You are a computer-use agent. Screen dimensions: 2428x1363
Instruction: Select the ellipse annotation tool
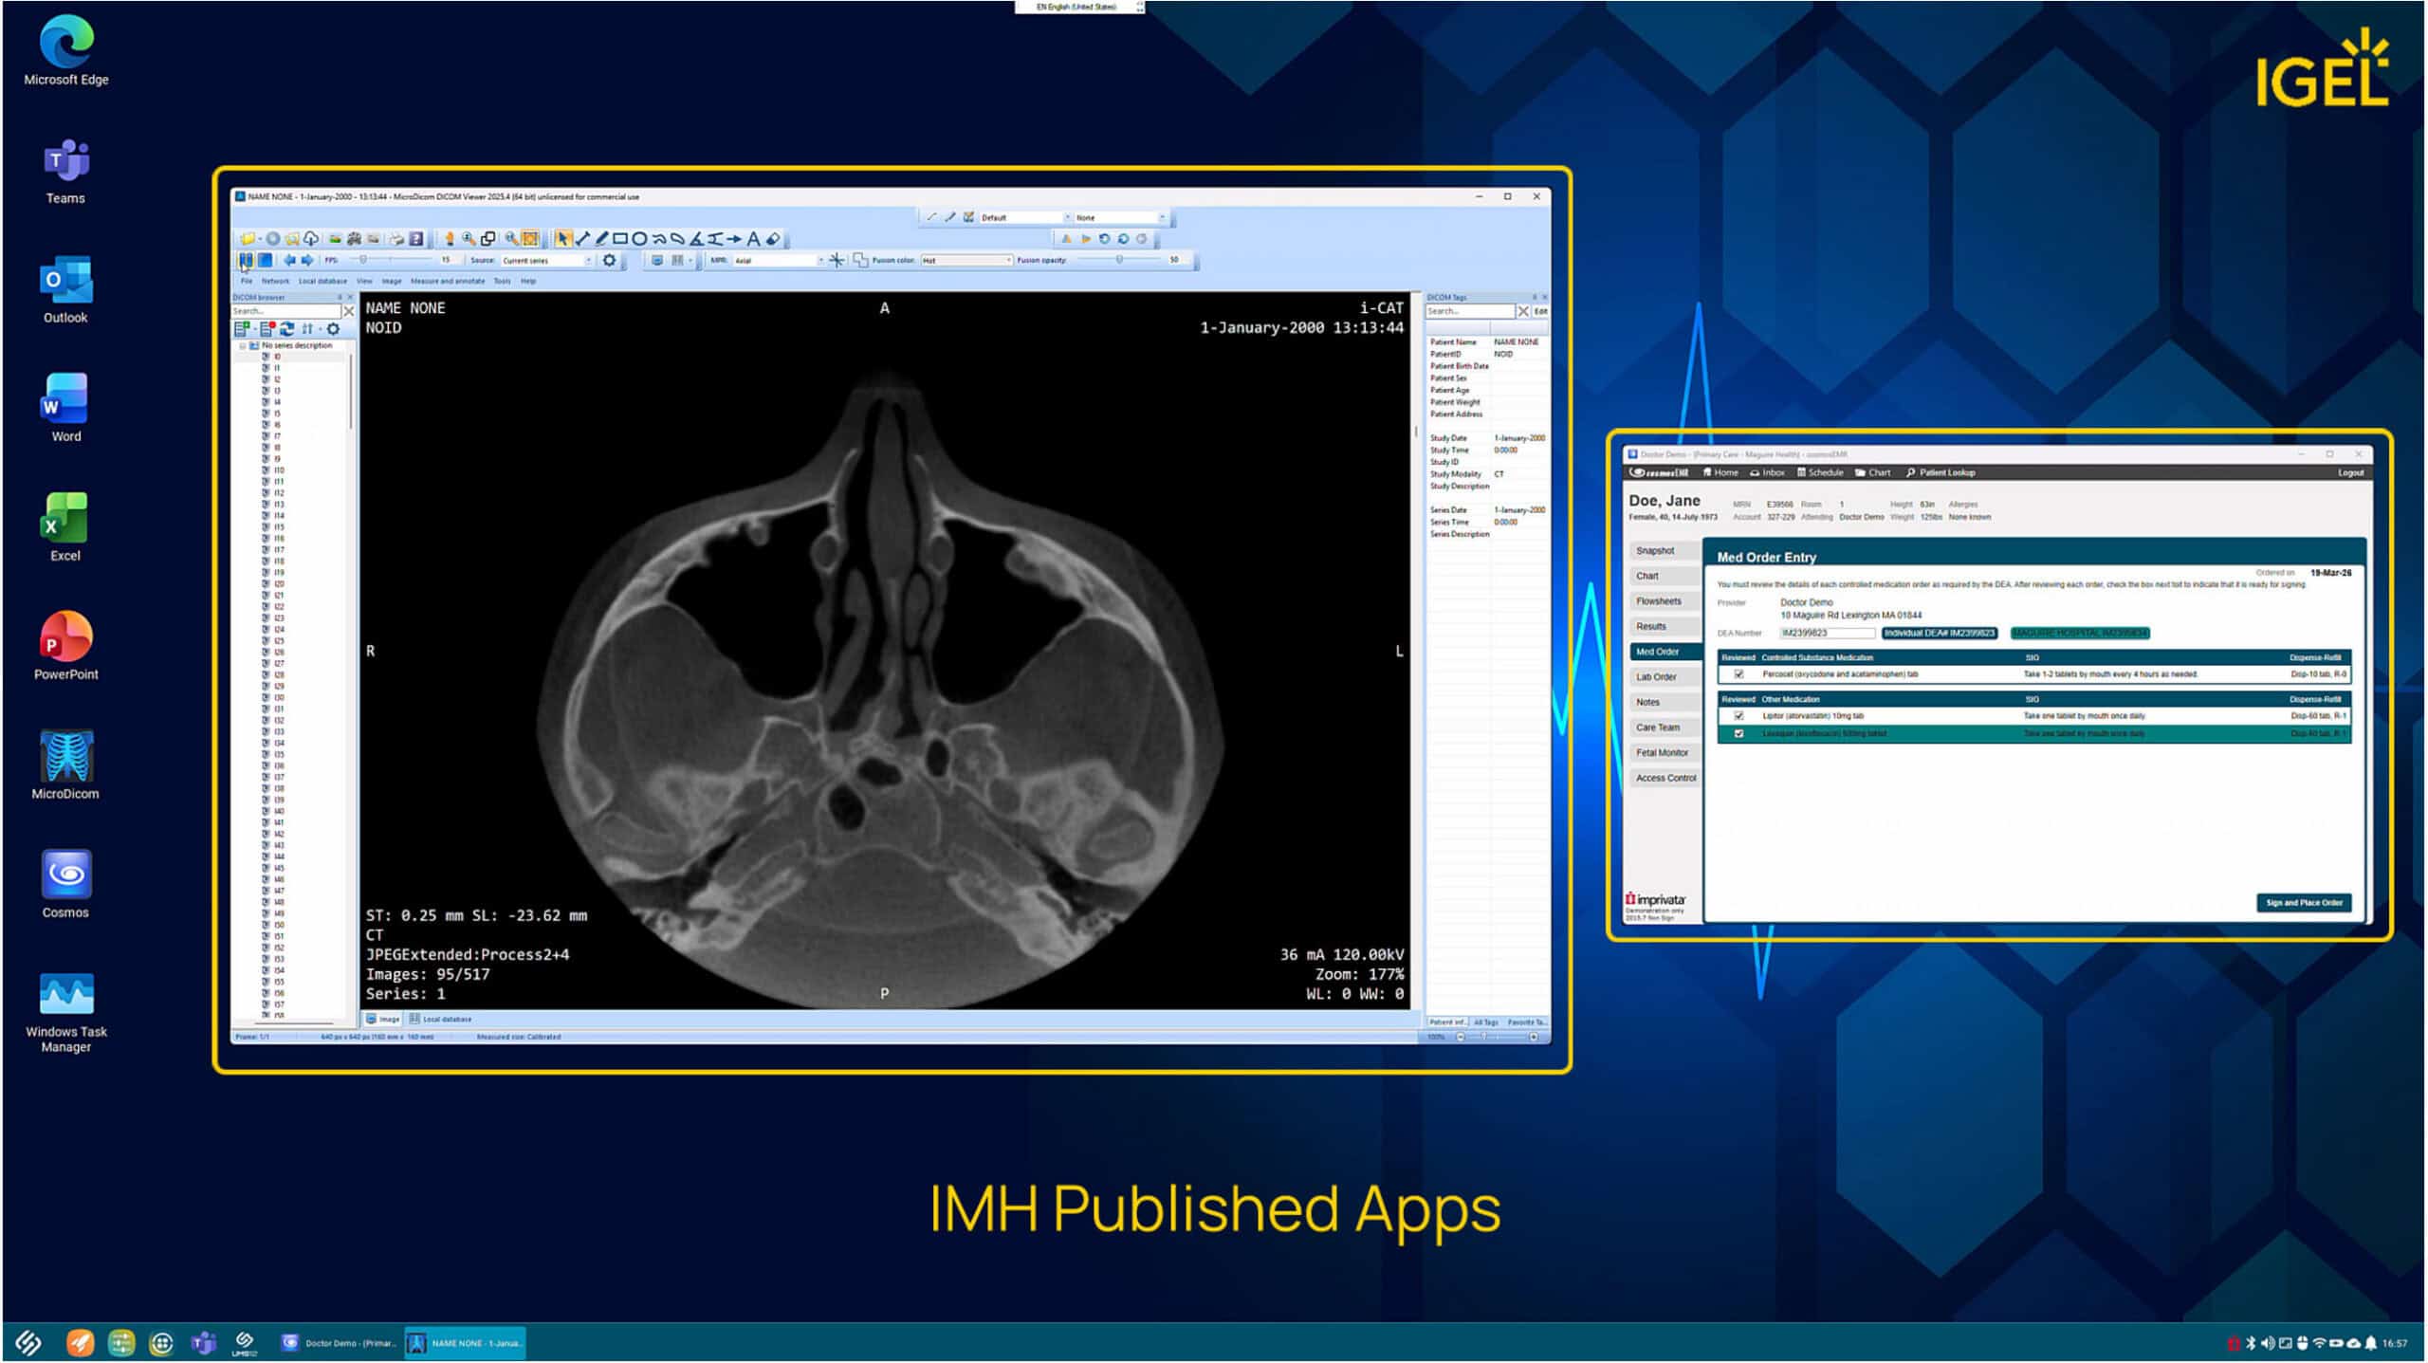tap(639, 239)
